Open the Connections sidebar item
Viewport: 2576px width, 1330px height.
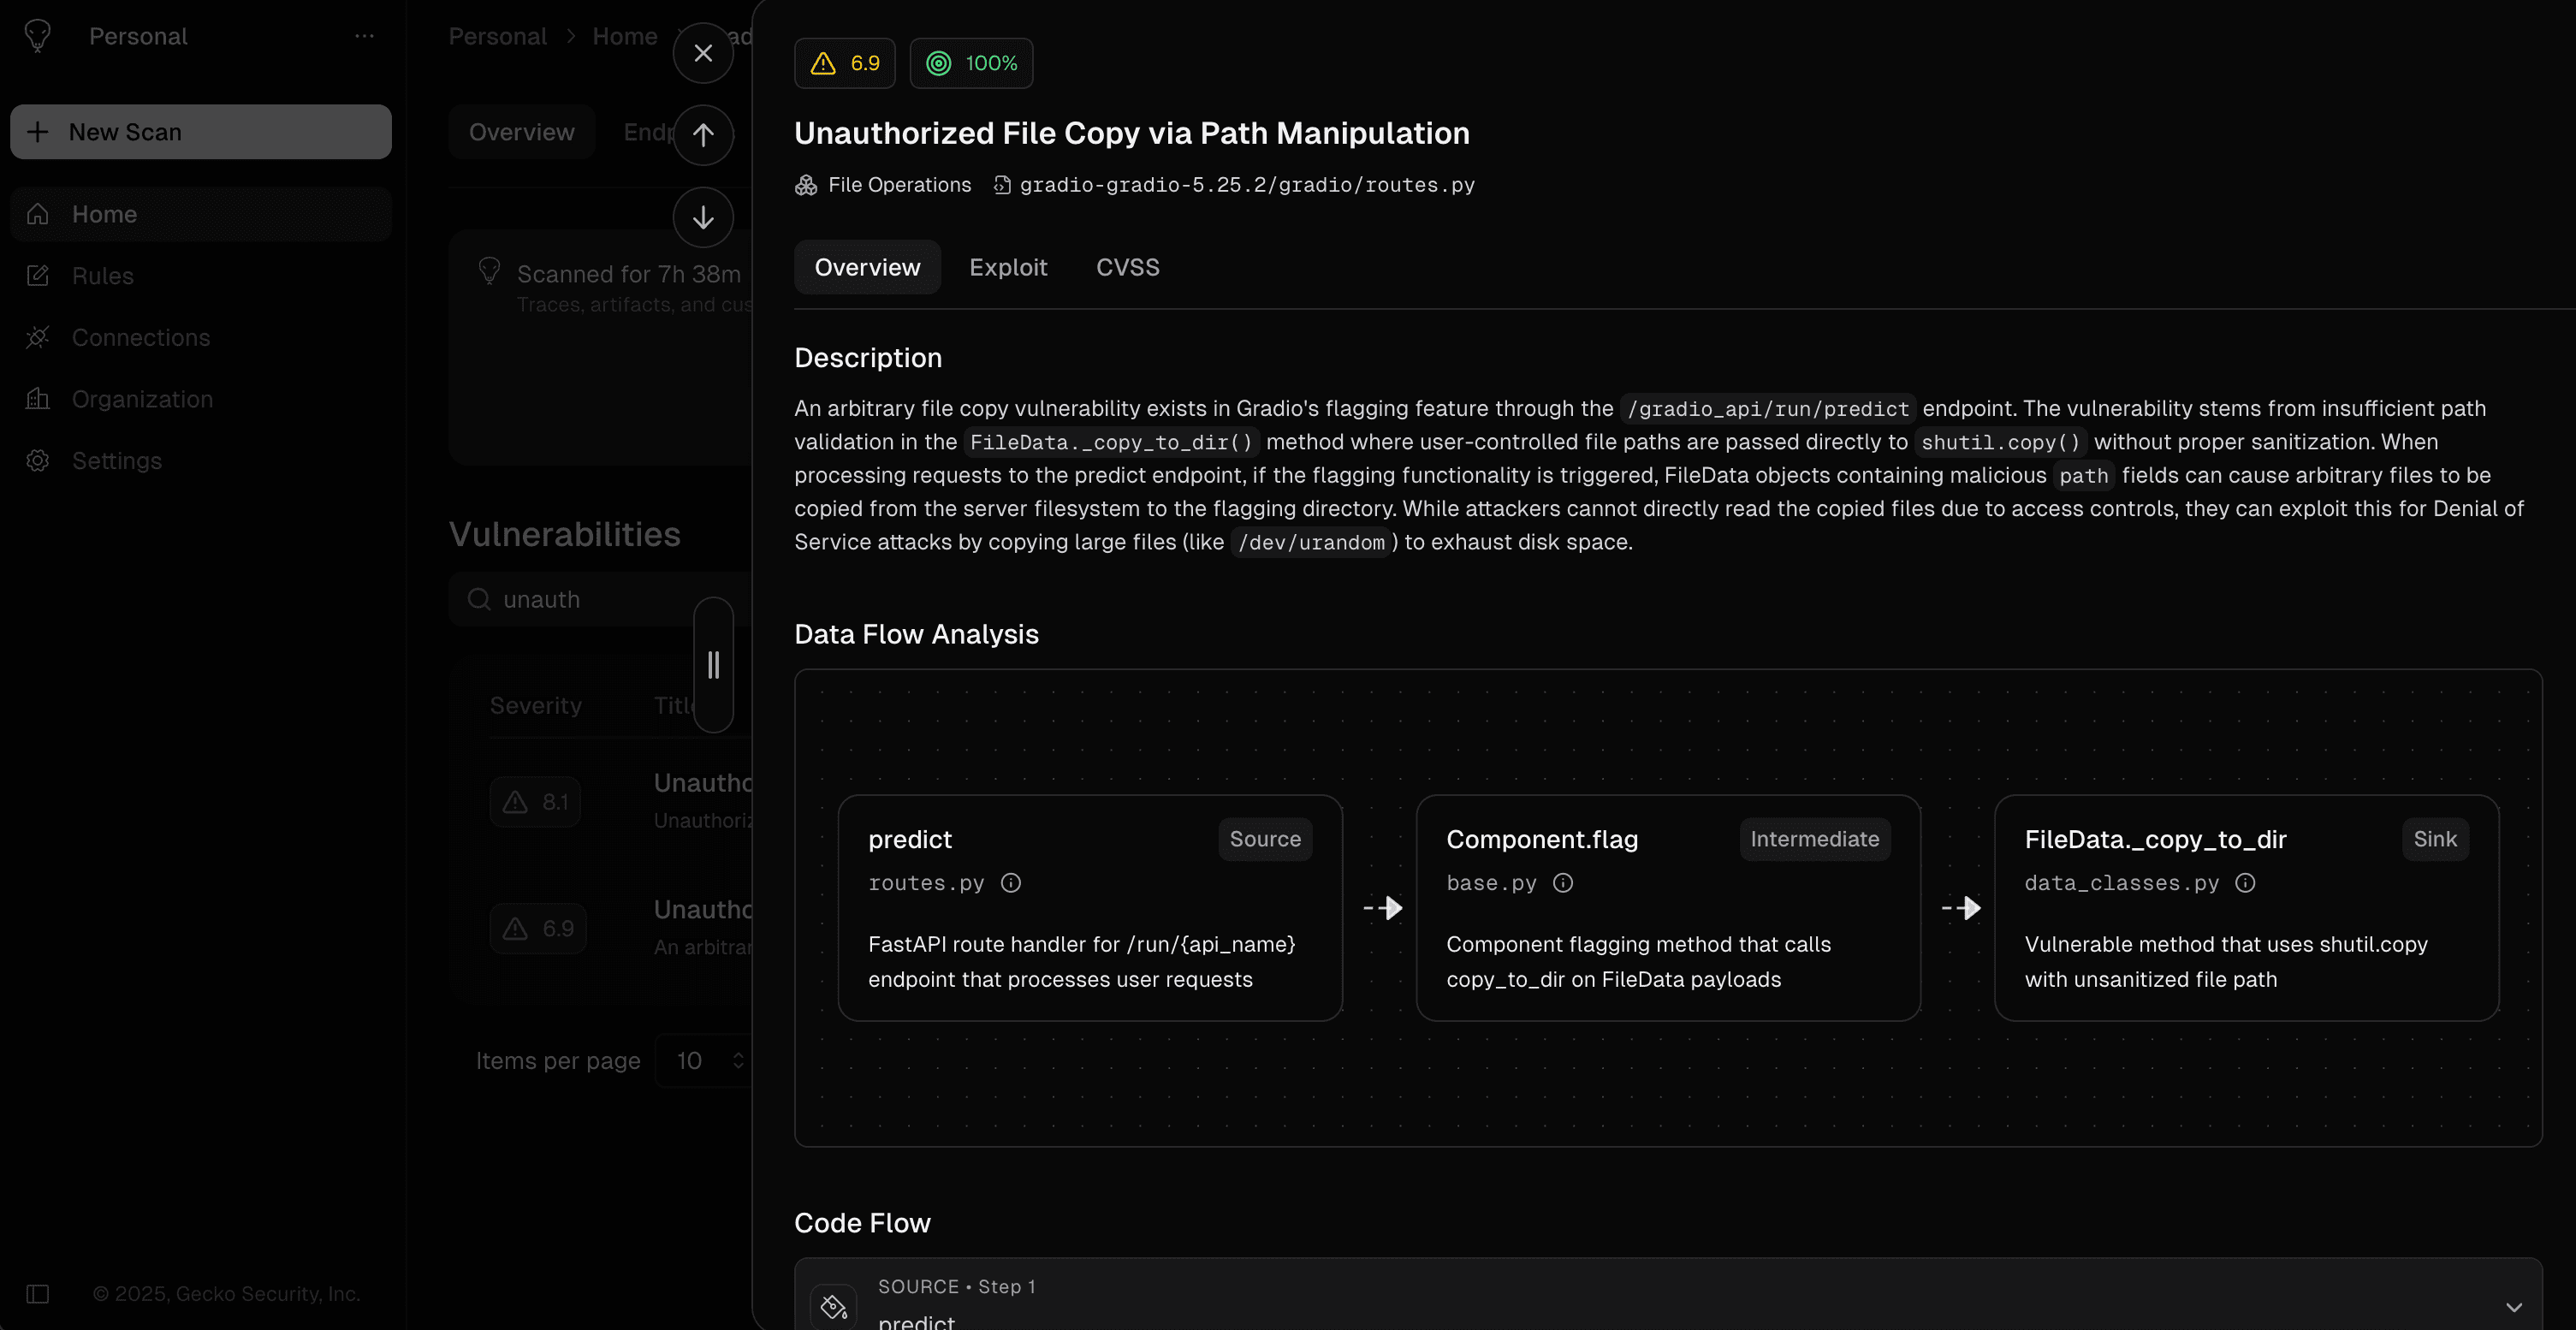201,338
